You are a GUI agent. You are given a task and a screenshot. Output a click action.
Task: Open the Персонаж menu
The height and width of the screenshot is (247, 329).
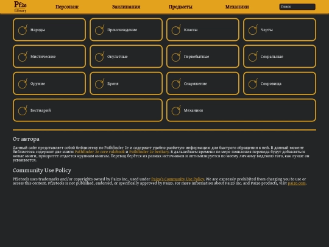click(67, 7)
